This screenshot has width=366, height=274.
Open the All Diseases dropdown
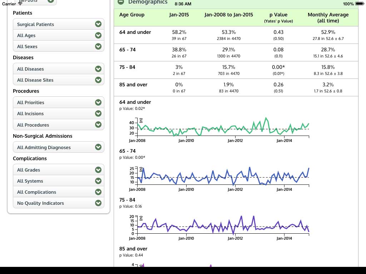point(59,69)
